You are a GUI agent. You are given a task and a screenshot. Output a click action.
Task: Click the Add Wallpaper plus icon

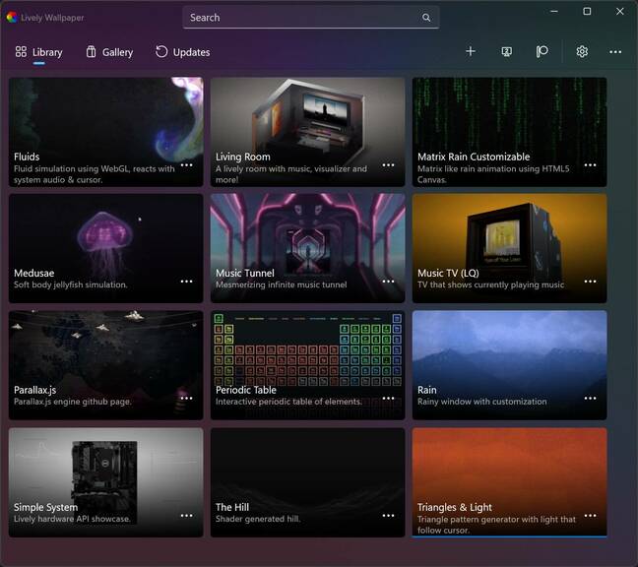coord(471,52)
